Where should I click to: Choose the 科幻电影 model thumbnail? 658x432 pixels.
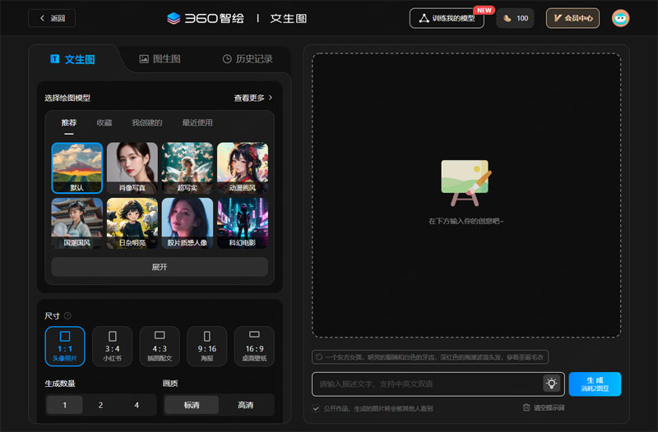242,223
